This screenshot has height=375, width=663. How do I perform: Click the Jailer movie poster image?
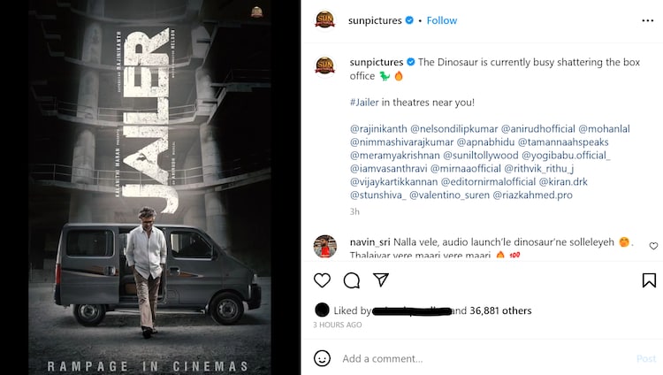[150, 187]
